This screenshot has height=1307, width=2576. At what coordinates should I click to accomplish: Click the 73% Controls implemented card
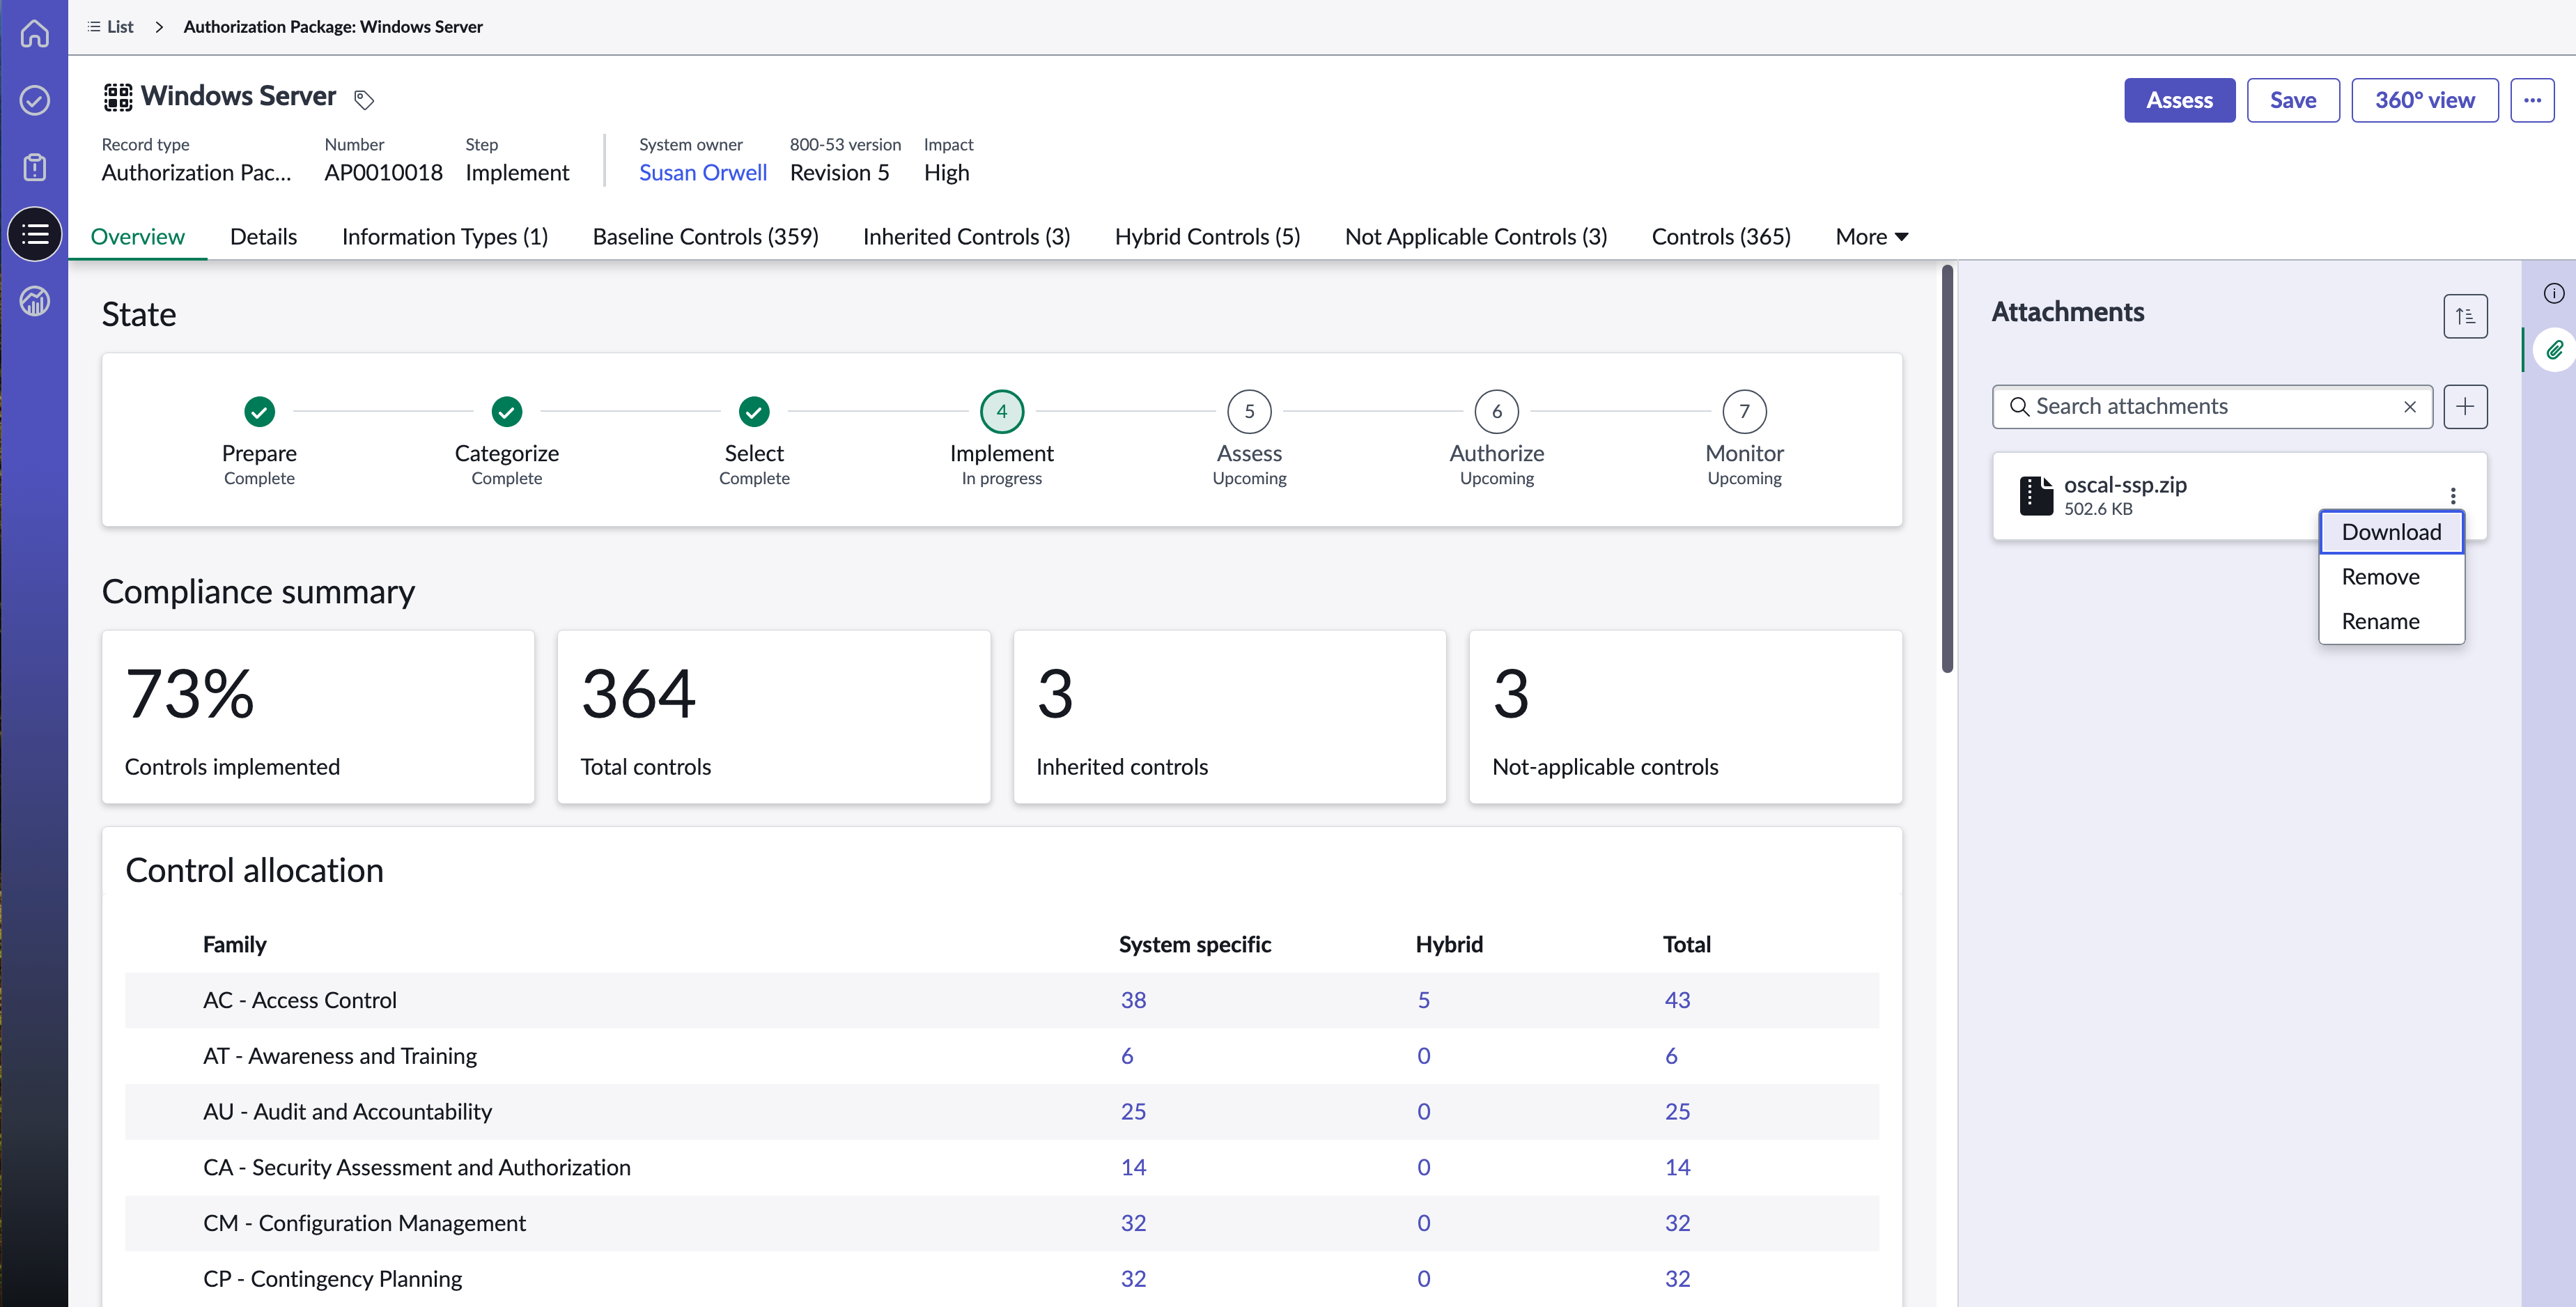coord(318,716)
